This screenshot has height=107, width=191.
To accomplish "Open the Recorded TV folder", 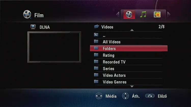I will click(129, 62).
